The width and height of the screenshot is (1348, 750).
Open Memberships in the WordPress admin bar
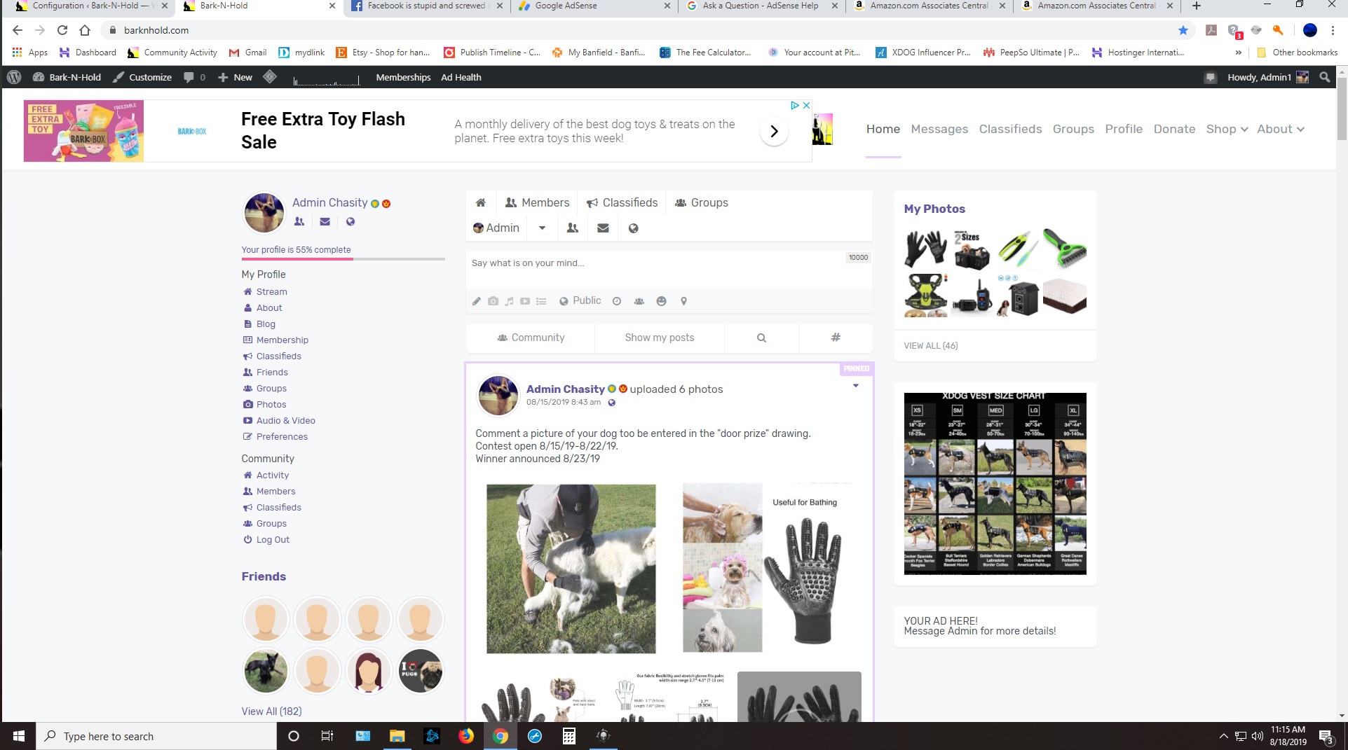coord(403,77)
